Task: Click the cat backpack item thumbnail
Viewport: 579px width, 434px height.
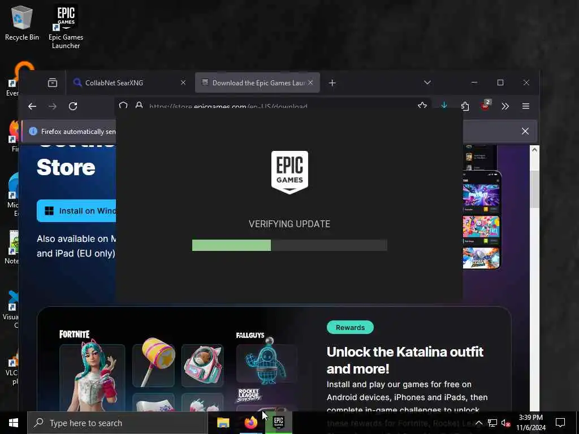Action: 202,366
